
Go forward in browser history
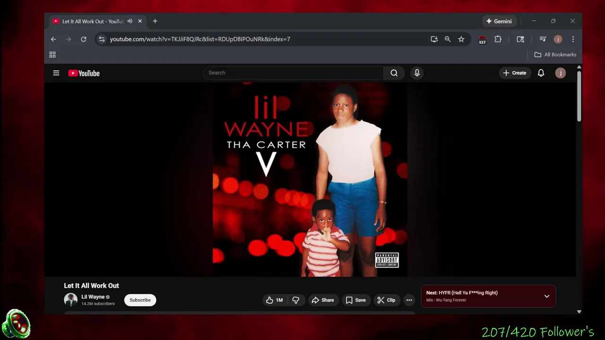(x=68, y=39)
